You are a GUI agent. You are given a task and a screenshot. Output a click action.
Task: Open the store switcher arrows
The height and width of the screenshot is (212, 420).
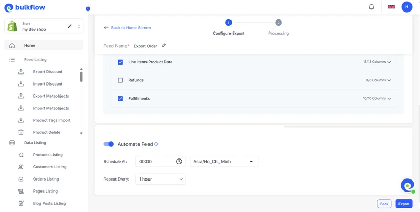tap(79, 26)
